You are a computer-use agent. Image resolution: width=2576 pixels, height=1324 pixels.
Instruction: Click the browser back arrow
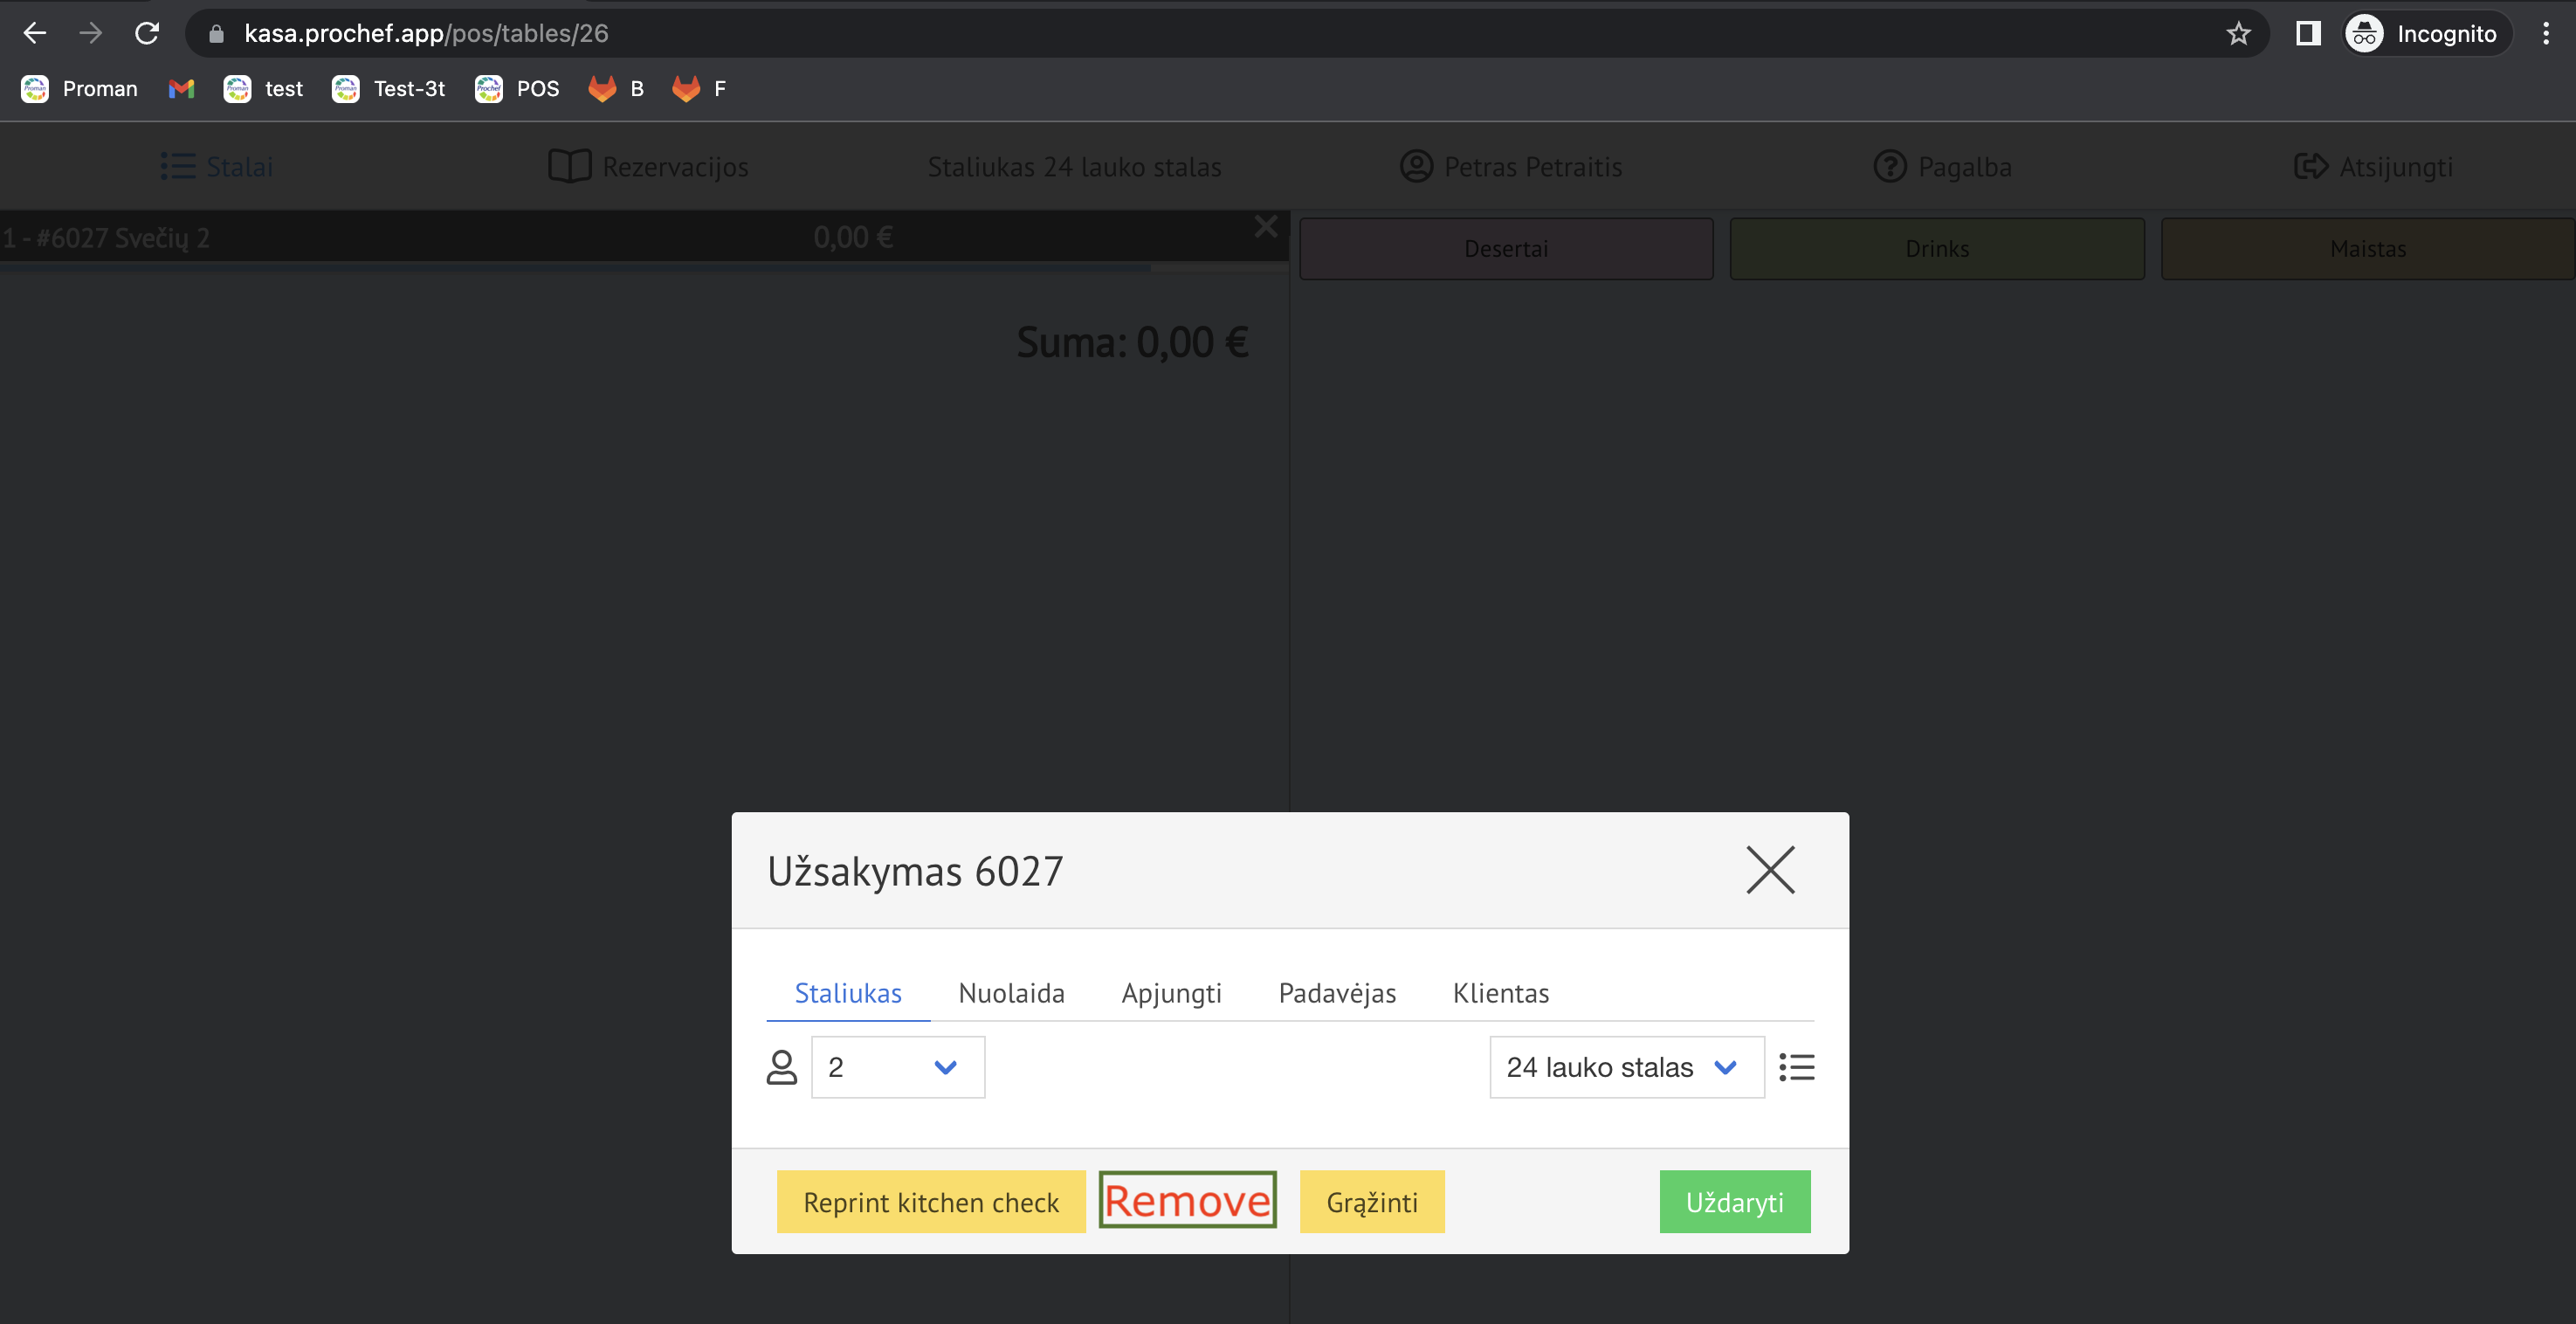(35, 33)
